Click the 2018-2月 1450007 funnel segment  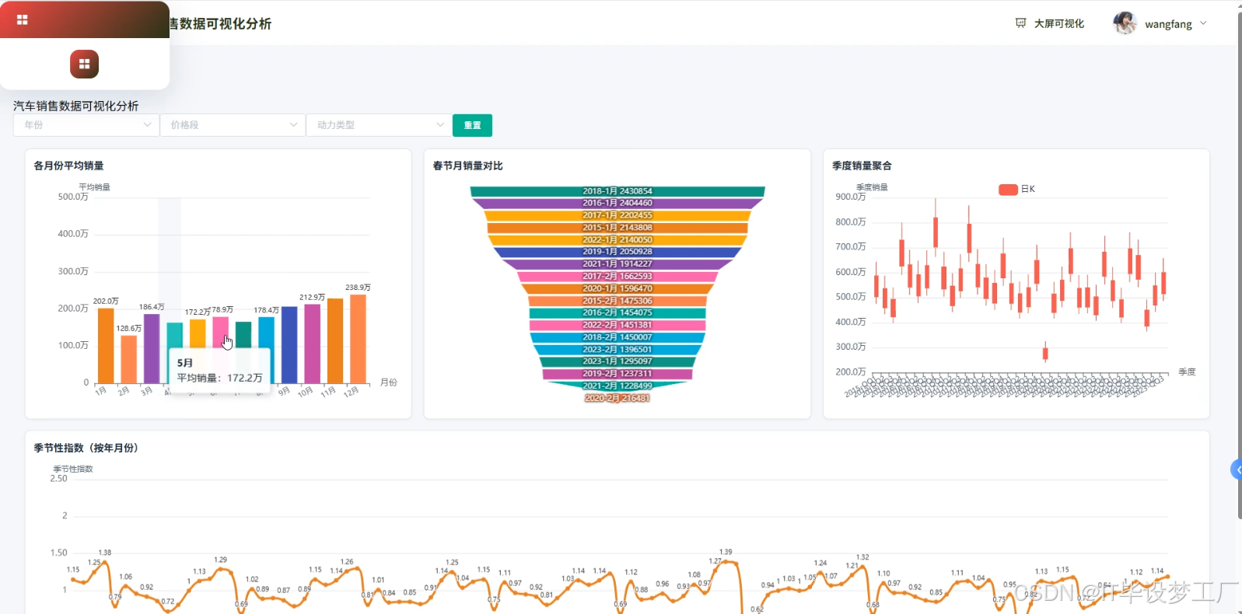618,337
